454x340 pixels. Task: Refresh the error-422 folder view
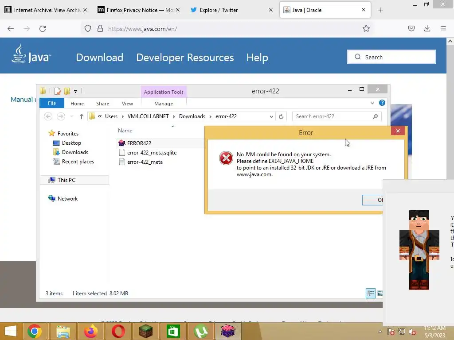point(281,116)
